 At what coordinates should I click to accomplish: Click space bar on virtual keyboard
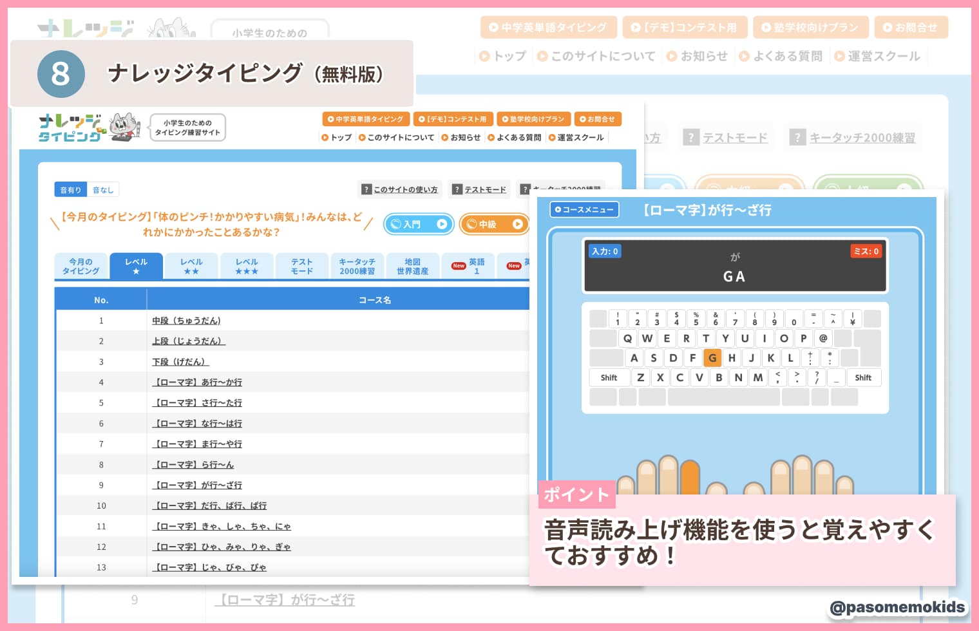[x=724, y=397]
